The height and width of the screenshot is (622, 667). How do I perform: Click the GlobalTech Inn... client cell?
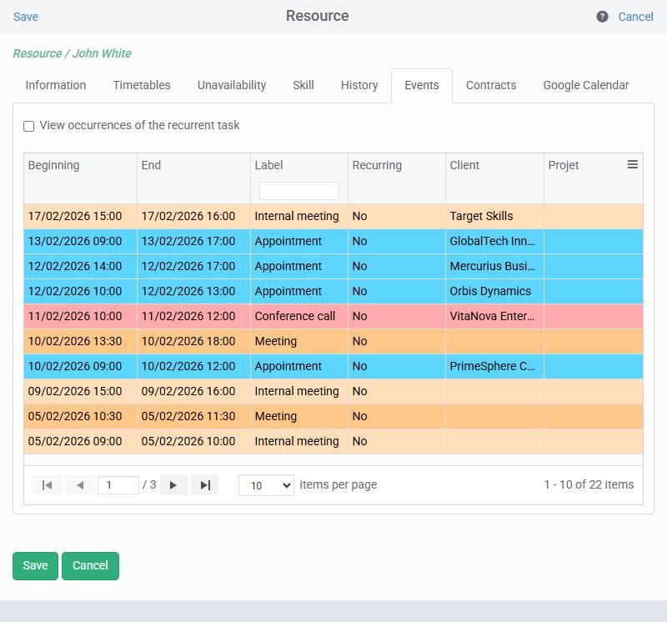tap(494, 241)
